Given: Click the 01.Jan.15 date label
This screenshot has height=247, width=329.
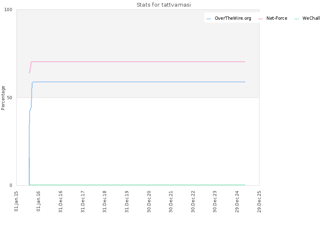Looking at the screenshot, I should click(16, 201).
